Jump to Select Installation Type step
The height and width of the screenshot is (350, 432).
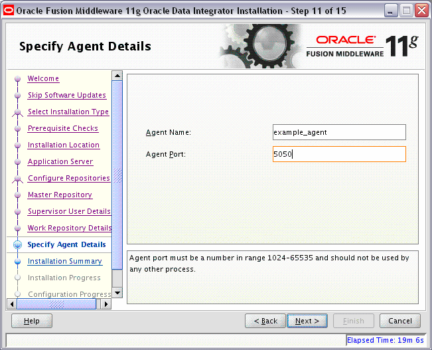pos(68,112)
